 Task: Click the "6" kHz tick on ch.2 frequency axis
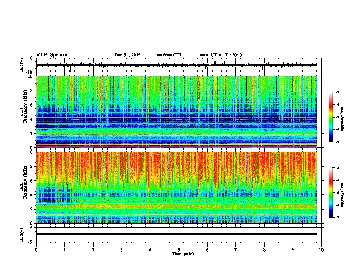pos(32,181)
